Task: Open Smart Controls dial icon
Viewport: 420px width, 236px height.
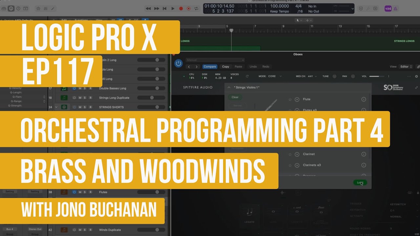Action: coord(38,9)
